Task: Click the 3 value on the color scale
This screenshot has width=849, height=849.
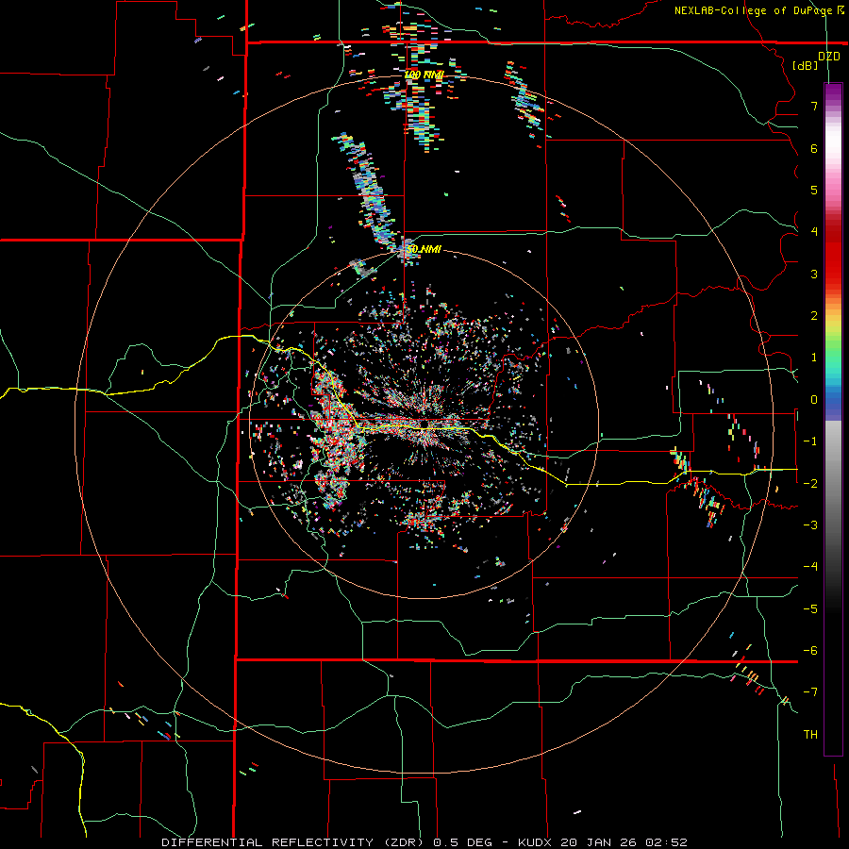Action: [814, 274]
